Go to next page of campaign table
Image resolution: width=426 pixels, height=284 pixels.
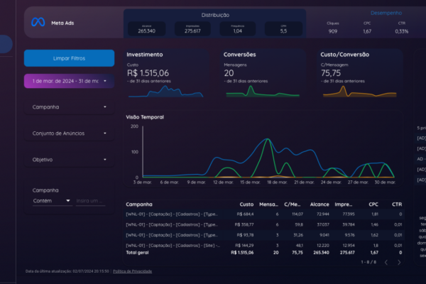point(398,262)
